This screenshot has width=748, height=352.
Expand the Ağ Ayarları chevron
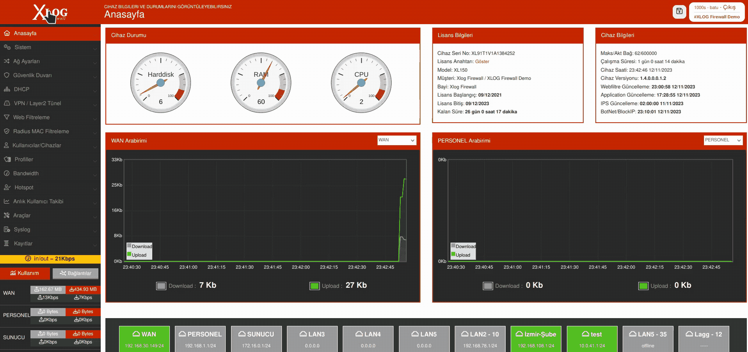click(95, 63)
